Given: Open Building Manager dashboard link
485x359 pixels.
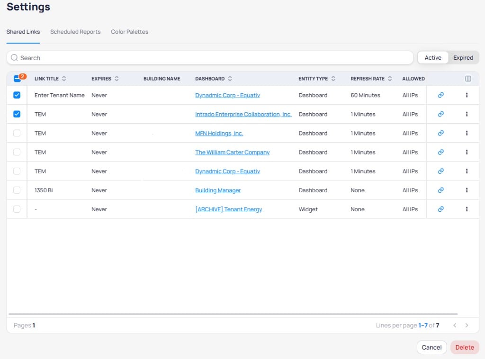Looking at the screenshot, I should [218, 190].
